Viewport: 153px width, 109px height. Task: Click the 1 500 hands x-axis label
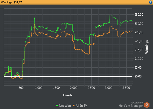pyautogui.click(x=56, y=88)
